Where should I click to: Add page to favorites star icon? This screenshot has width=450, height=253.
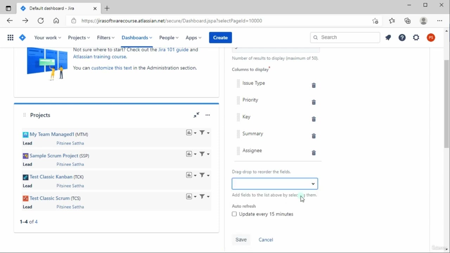pyautogui.click(x=375, y=21)
